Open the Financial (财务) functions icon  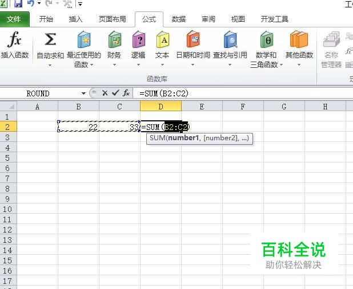click(114, 39)
